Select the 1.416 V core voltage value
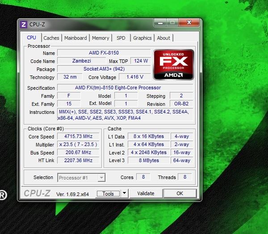268x234 pixels. [135, 77]
